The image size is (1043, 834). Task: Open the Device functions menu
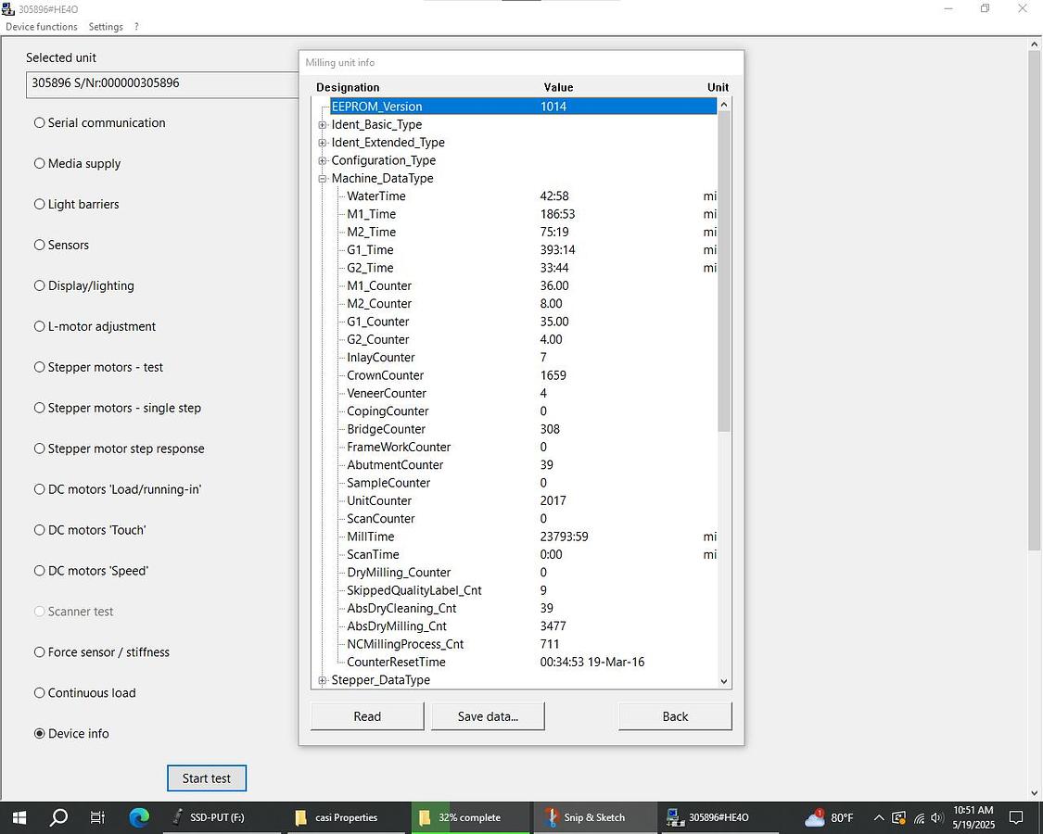click(42, 27)
